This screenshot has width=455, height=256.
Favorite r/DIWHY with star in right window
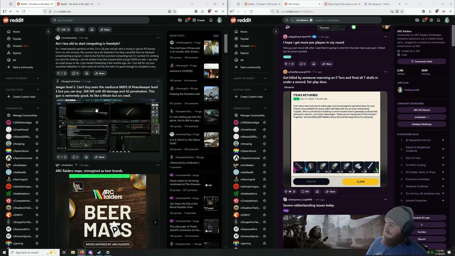[264, 215]
